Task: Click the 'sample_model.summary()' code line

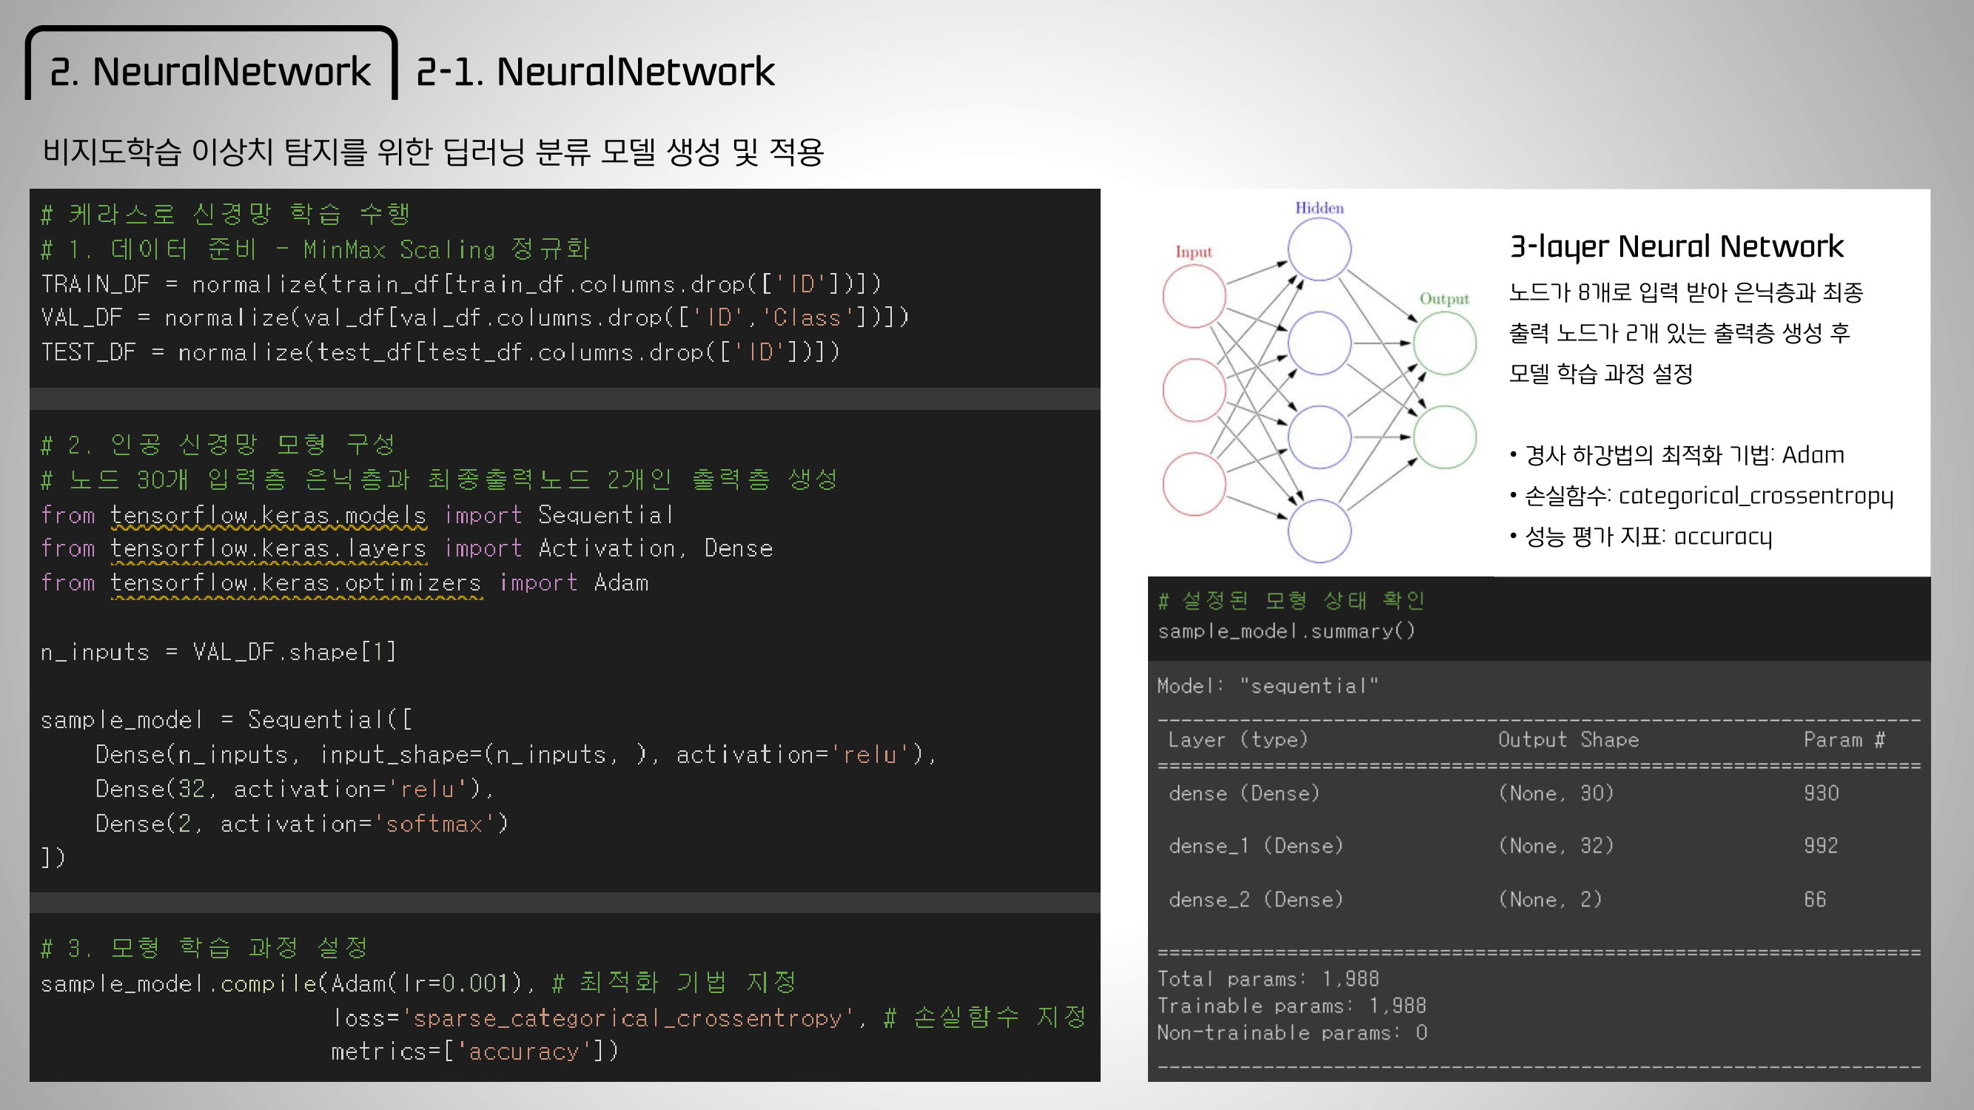Action: (1286, 631)
